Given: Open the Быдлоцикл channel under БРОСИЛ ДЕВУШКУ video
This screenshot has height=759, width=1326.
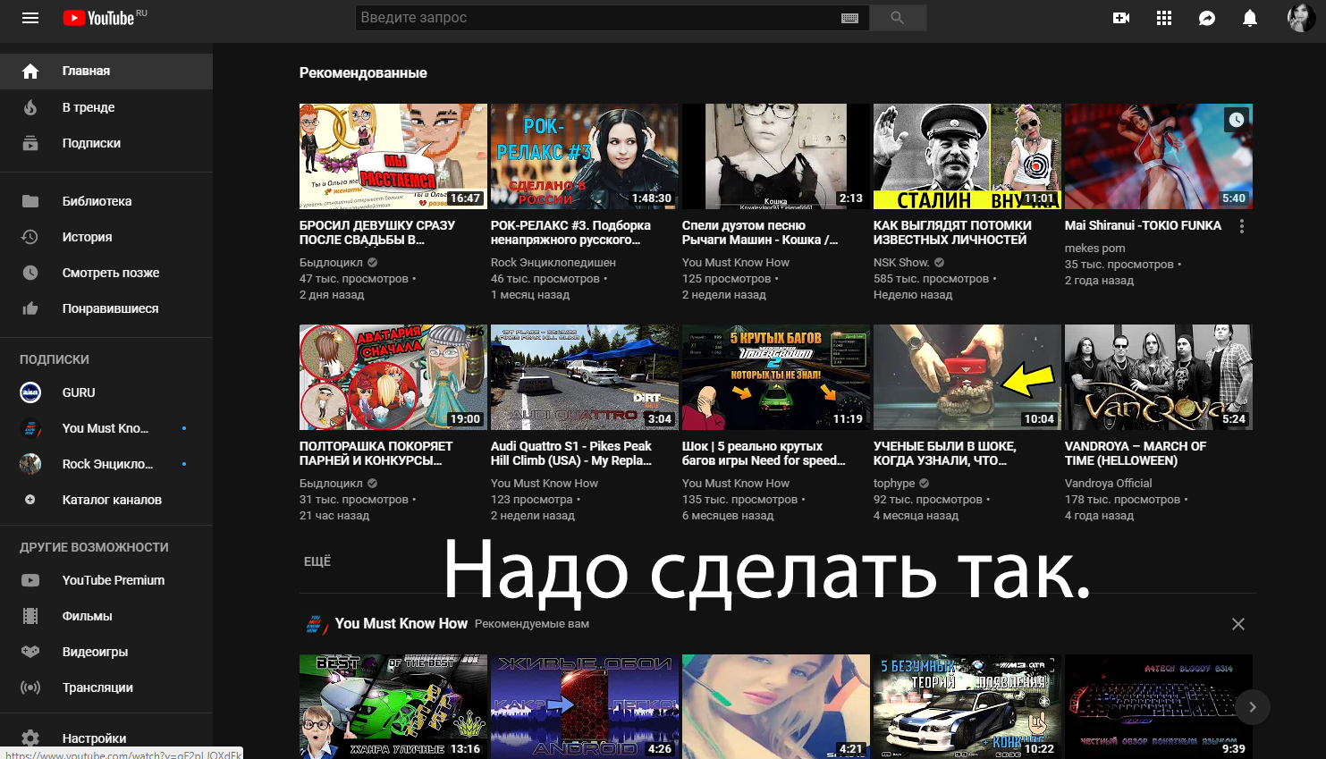Looking at the screenshot, I should [x=331, y=263].
